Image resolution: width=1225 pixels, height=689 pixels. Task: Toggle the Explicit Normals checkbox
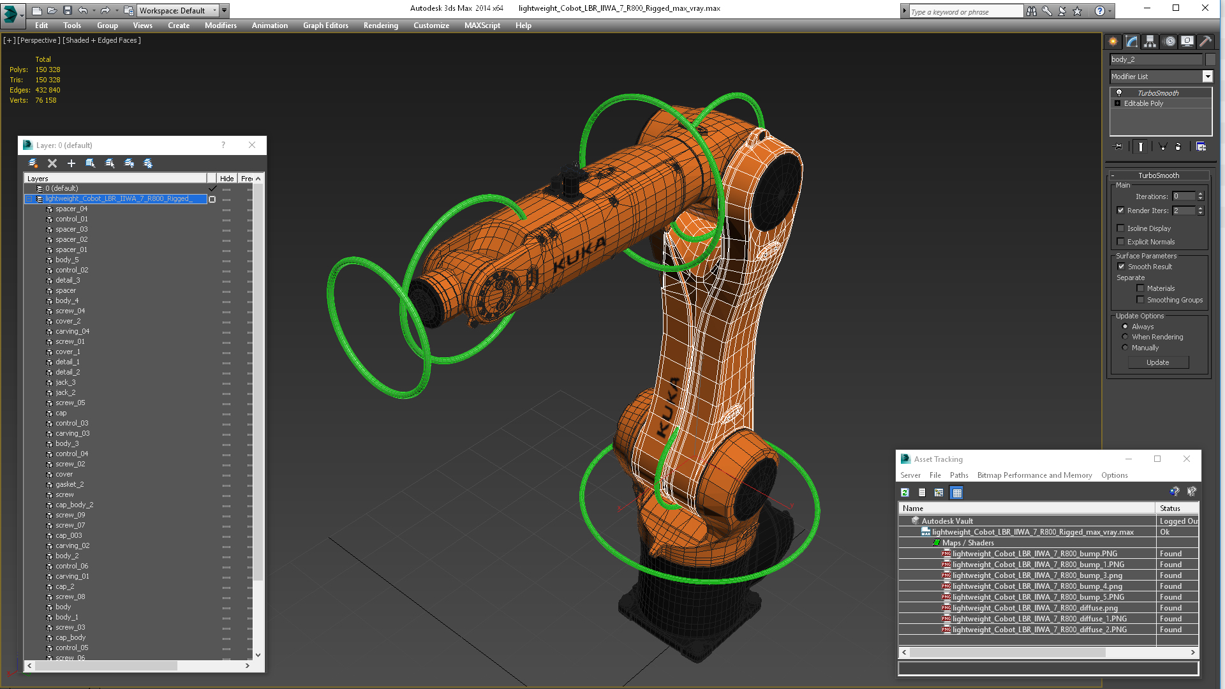click(1120, 242)
